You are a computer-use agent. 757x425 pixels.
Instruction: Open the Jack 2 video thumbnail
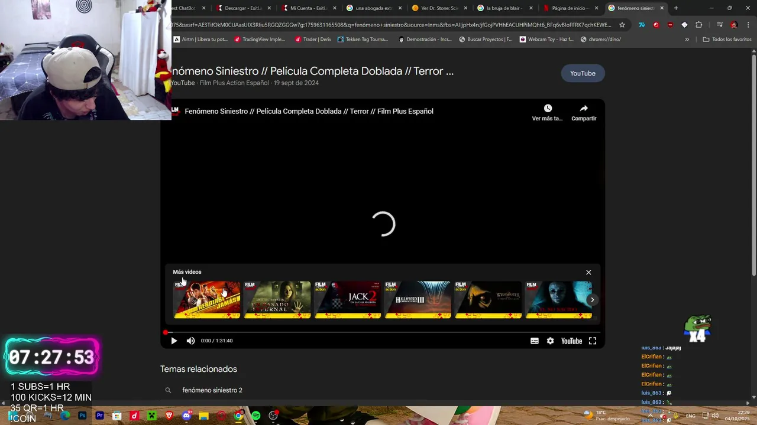coord(348,300)
